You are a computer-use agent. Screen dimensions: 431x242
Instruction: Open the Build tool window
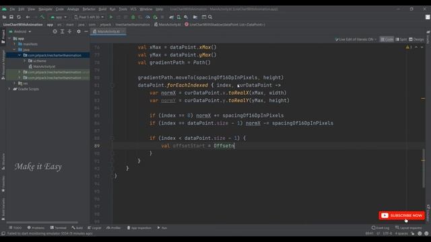click(77, 228)
